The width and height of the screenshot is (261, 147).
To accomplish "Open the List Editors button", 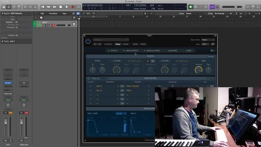I will coord(248,7).
